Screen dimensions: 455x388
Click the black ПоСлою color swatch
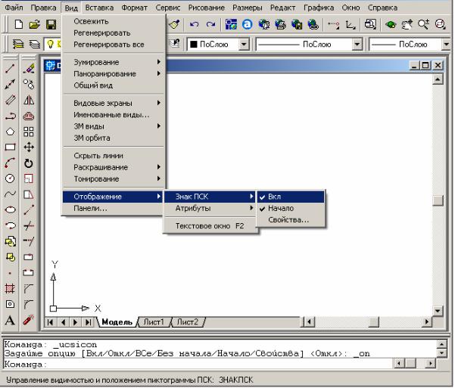tap(194, 45)
